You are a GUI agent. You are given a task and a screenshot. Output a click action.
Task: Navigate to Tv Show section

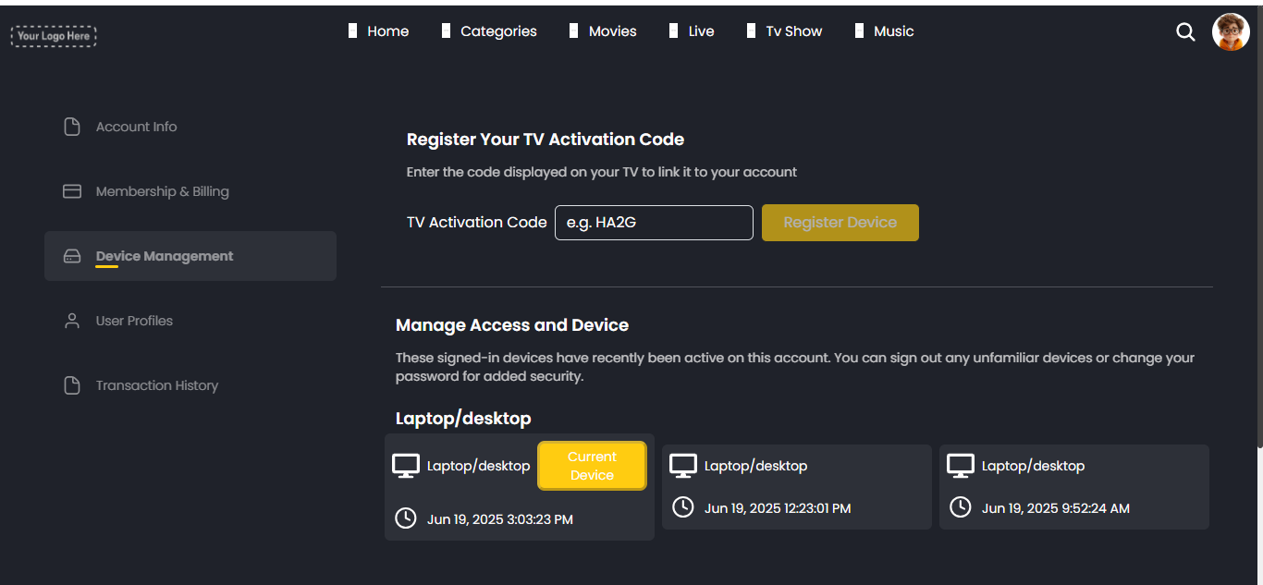(793, 31)
